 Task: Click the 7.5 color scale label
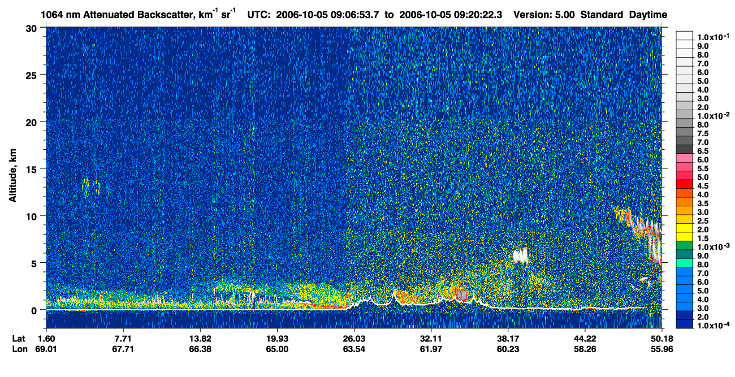pyautogui.click(x=703, y=133)
